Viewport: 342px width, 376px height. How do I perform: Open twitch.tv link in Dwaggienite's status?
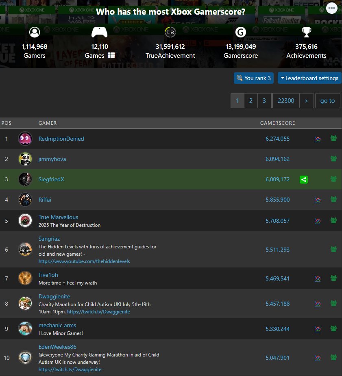point(98,312)
